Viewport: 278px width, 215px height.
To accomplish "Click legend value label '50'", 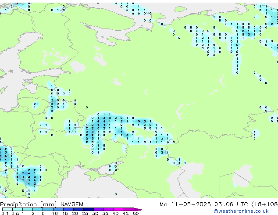I will coord(135,213).
